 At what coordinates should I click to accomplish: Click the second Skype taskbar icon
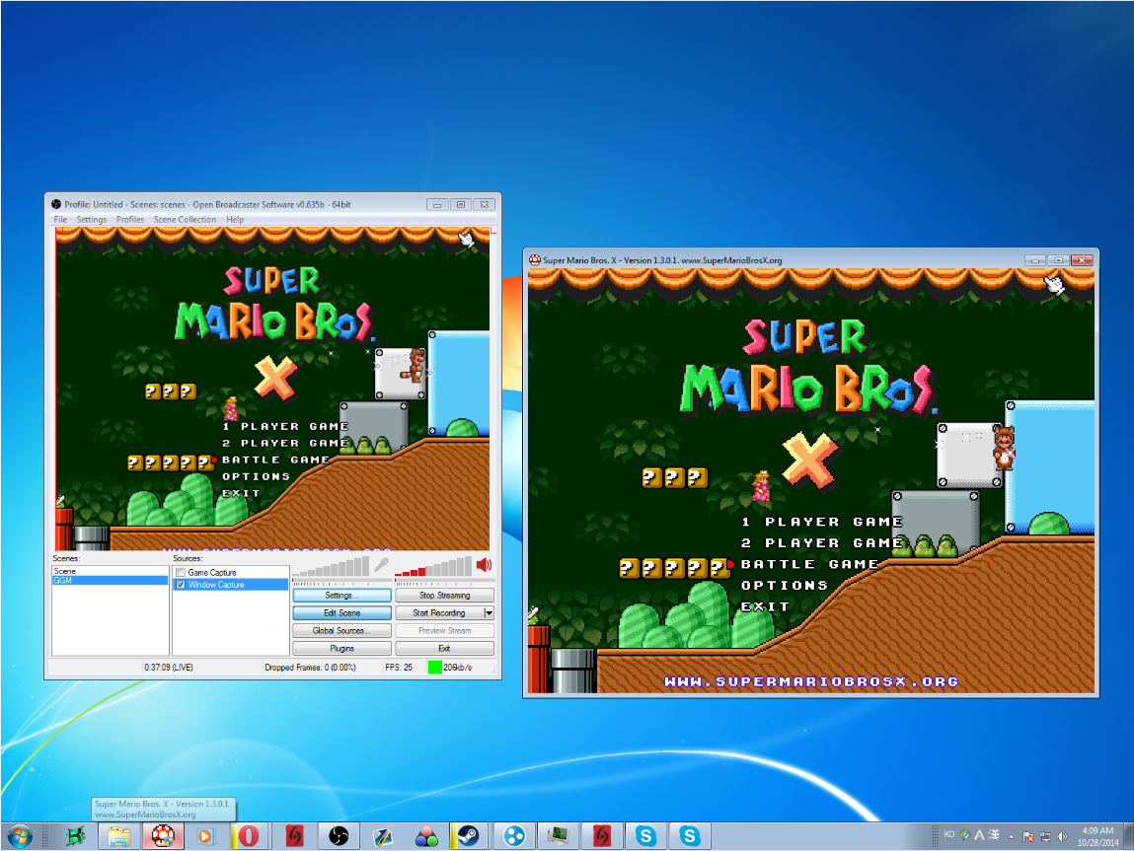689,836
